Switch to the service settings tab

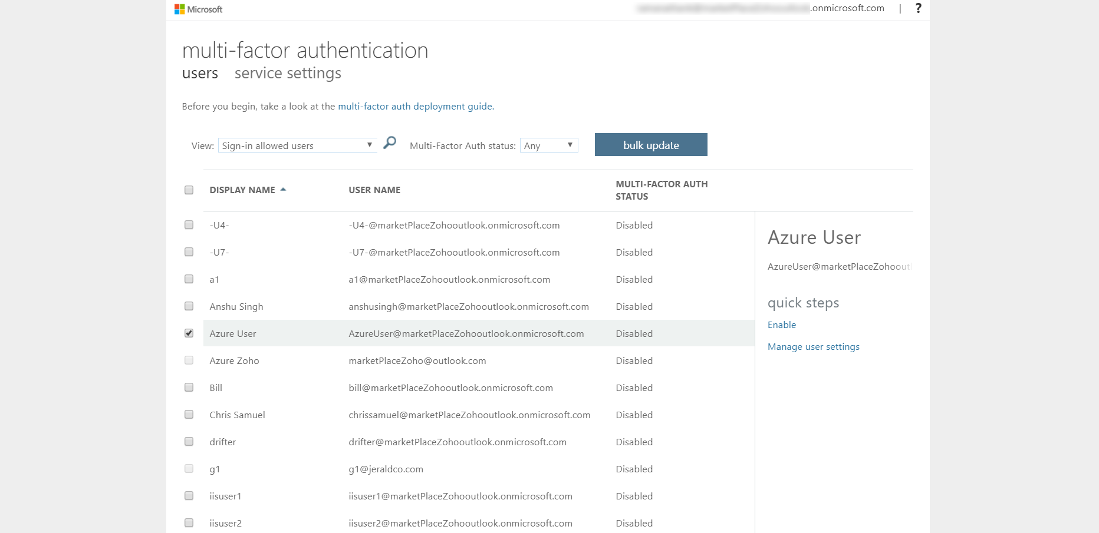[x=288, y=74]
